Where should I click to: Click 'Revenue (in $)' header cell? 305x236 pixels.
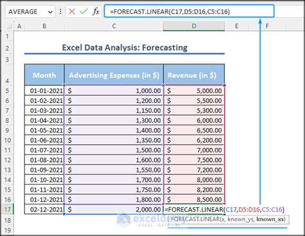[x=194, y=75]
